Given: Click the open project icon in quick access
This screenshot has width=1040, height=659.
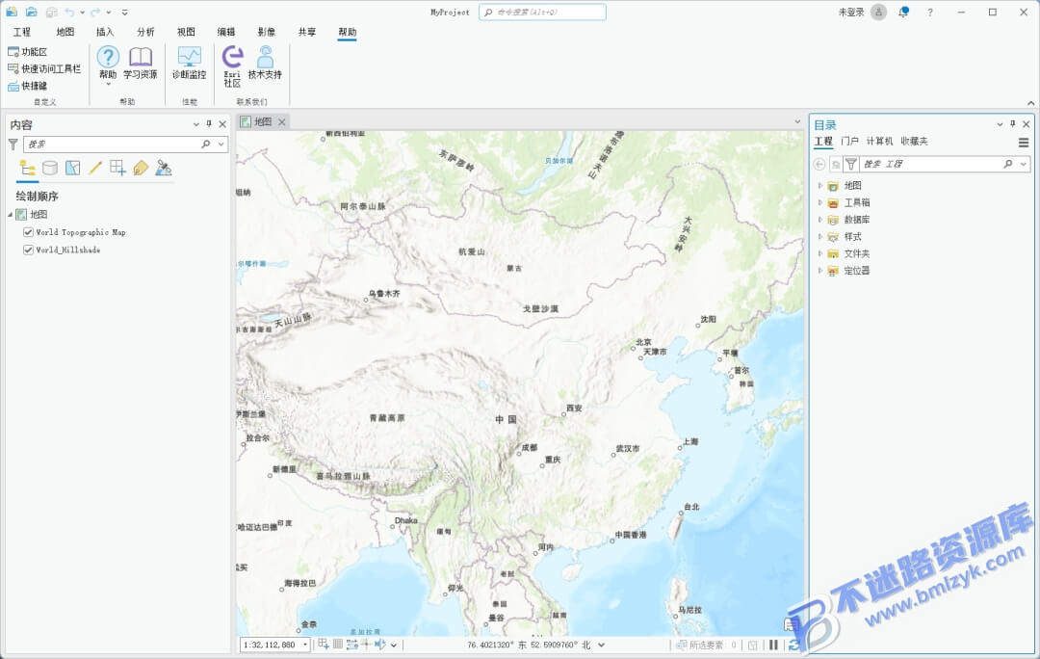Looking at the screenshot, I should tap(31, 12).
